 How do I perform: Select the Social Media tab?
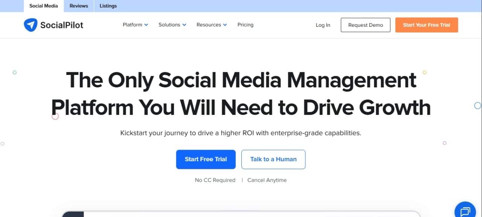(43, 6)
